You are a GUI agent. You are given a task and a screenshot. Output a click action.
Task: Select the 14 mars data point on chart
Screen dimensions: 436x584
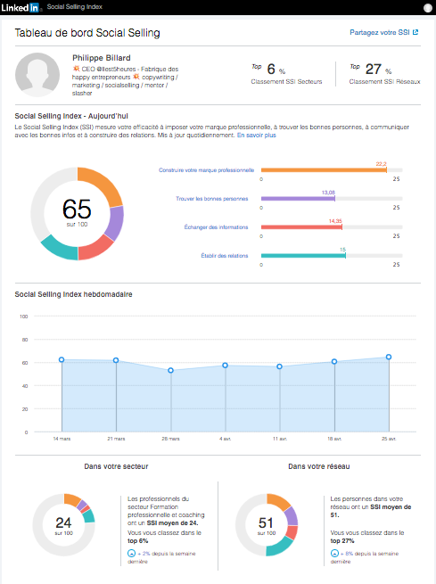pyautogui.click(x=62, y=360)
